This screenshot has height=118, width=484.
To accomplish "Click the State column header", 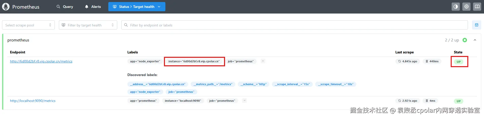I will click(x=458, y=52).
